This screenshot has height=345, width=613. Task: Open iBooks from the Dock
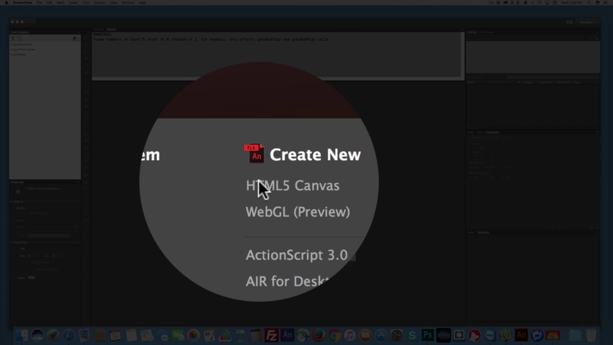coord(365,335)
